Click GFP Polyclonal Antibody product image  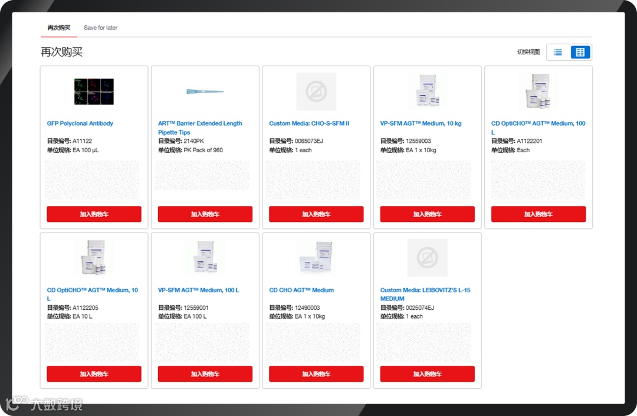(94, 91)
